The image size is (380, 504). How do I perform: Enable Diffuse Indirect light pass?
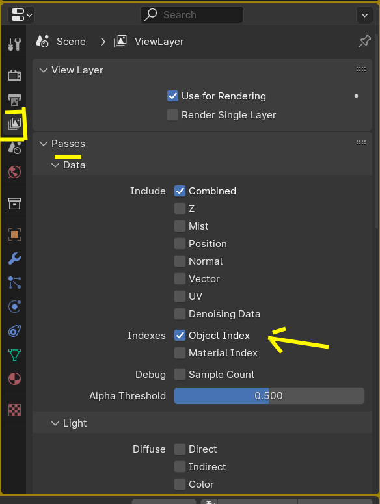point(180,466)
